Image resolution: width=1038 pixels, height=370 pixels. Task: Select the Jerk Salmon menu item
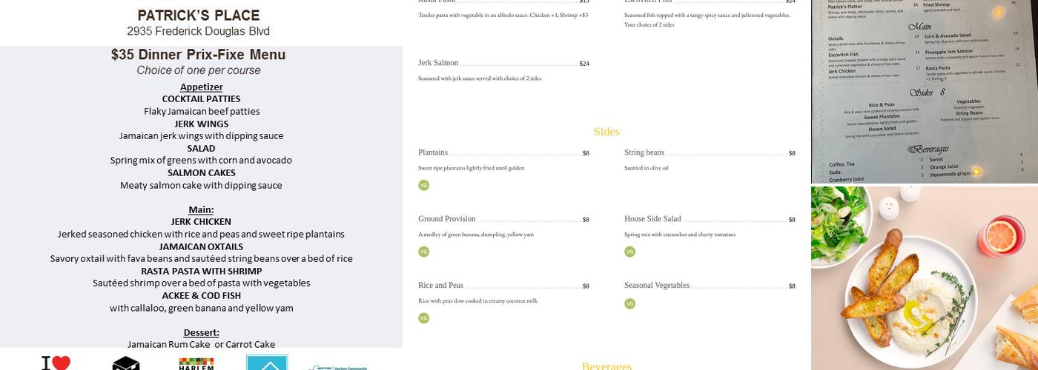click(x=438, y=63)
